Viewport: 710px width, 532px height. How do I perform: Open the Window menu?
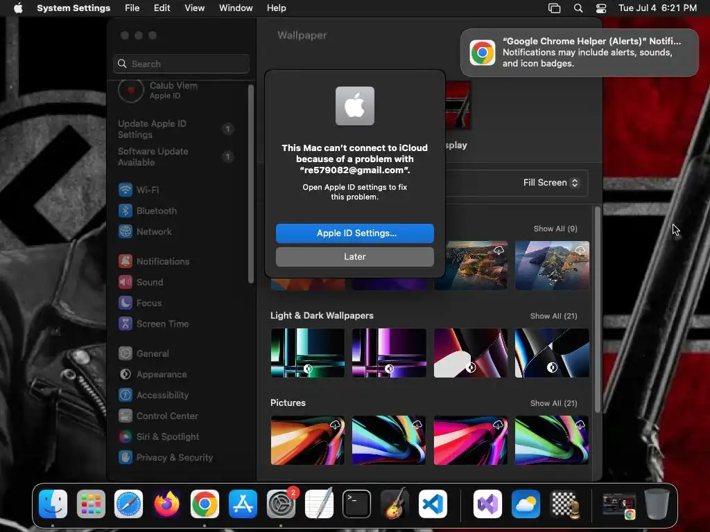(x=236, y=8)
